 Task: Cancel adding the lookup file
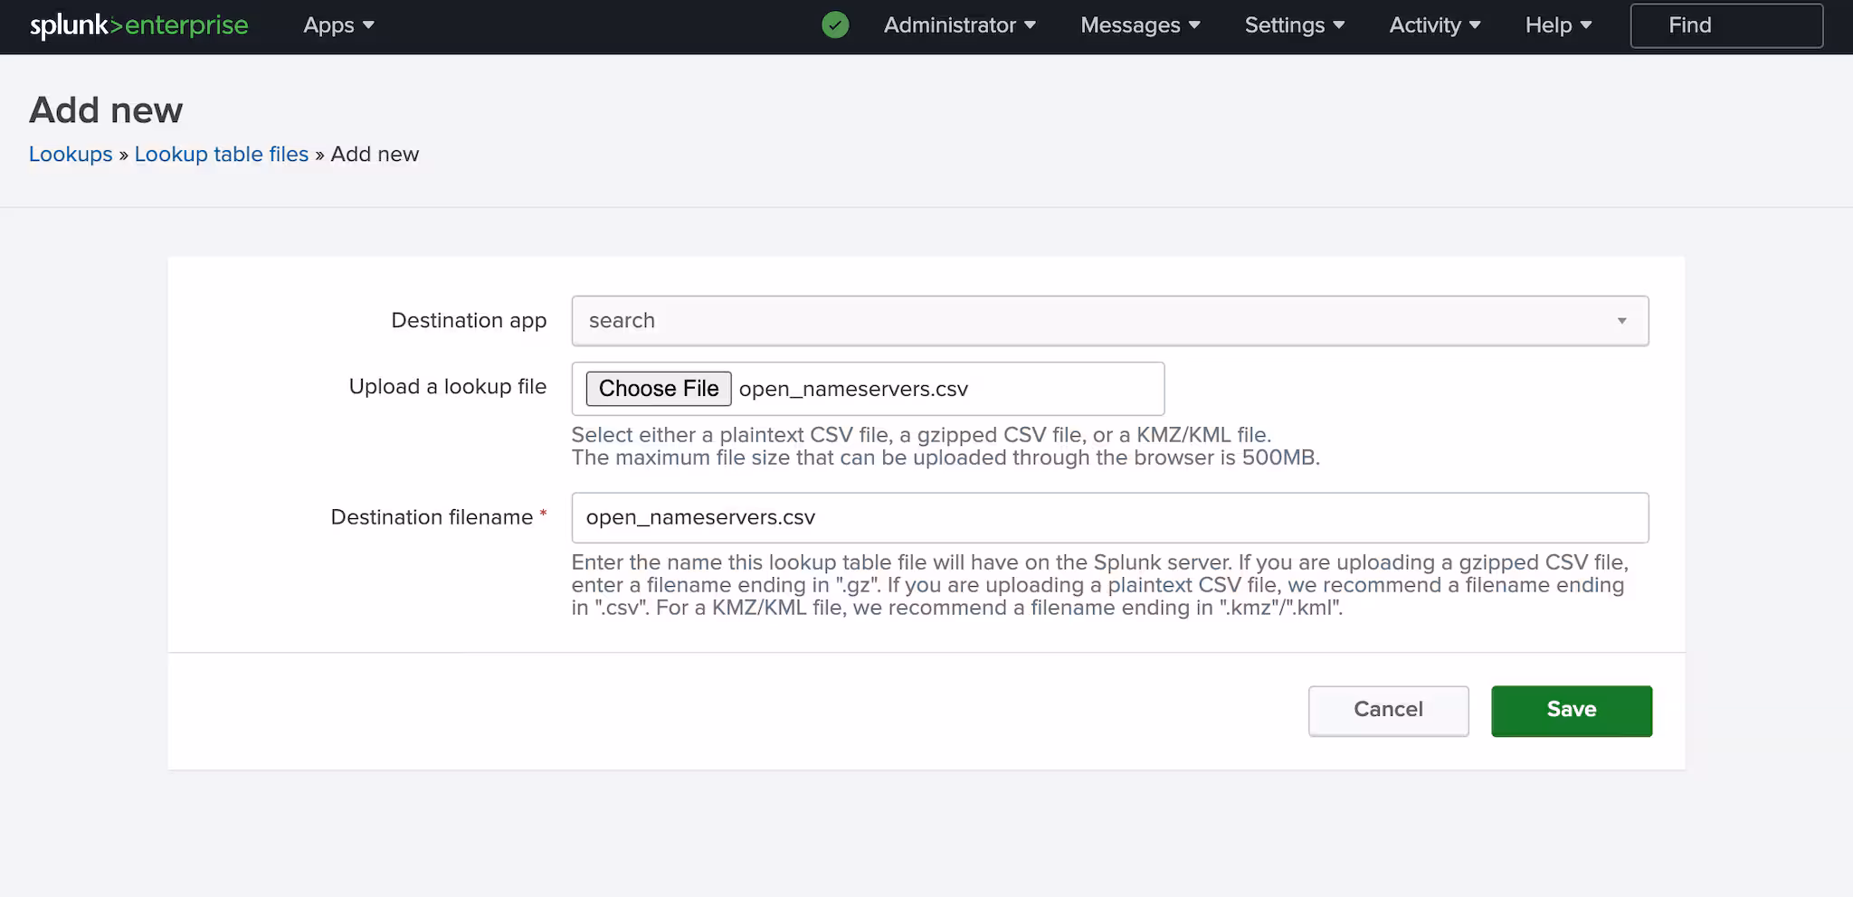(1388, 711)
